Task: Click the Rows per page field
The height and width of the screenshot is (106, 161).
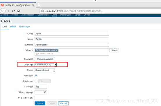Action: click(x=41, y=92)
